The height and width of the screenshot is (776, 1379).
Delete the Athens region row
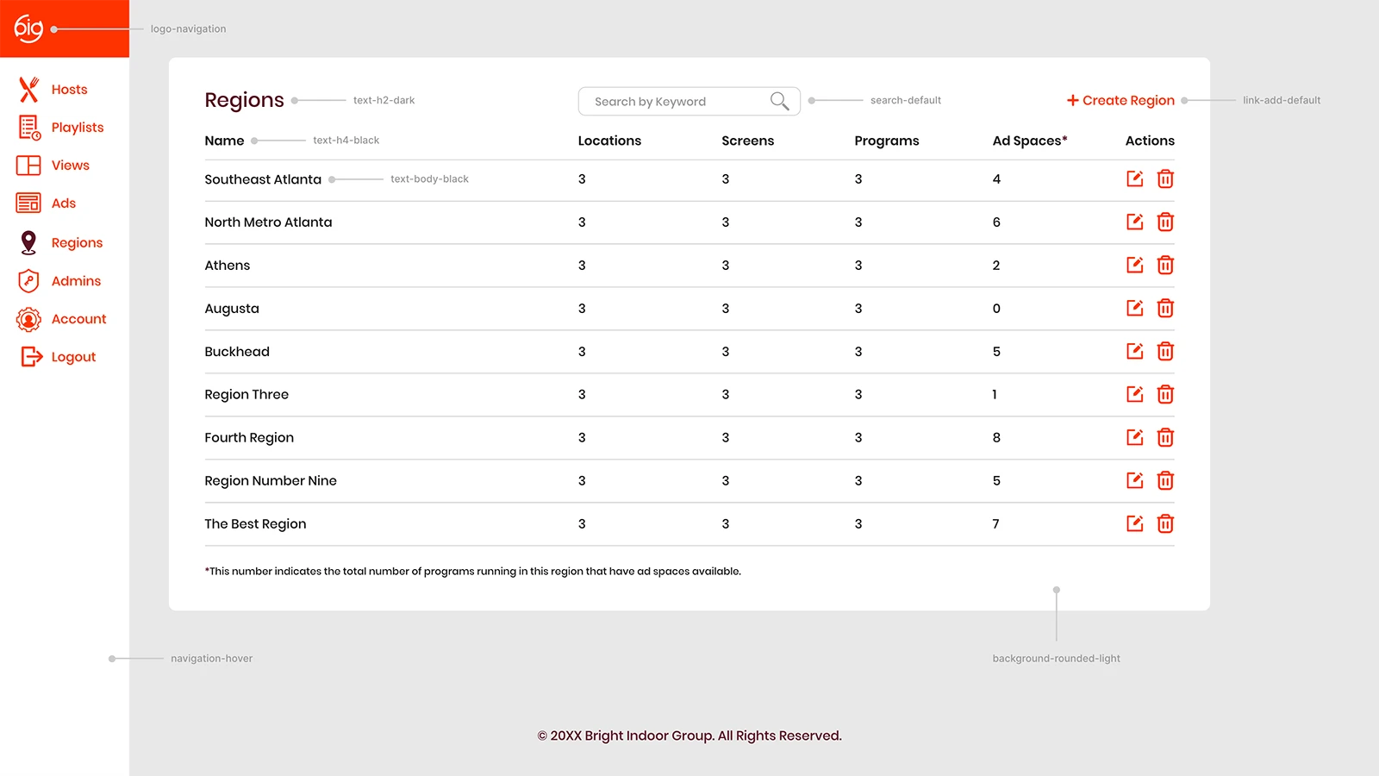[1165, 265]
